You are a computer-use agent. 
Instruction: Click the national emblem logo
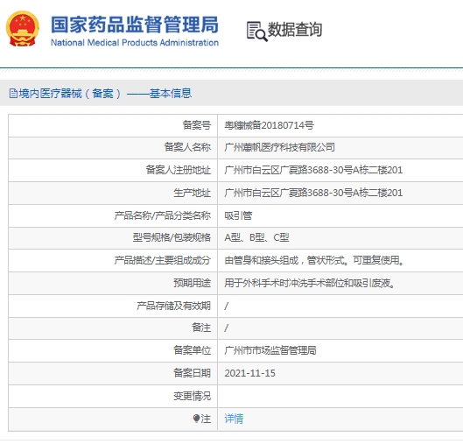click(23, 29)
